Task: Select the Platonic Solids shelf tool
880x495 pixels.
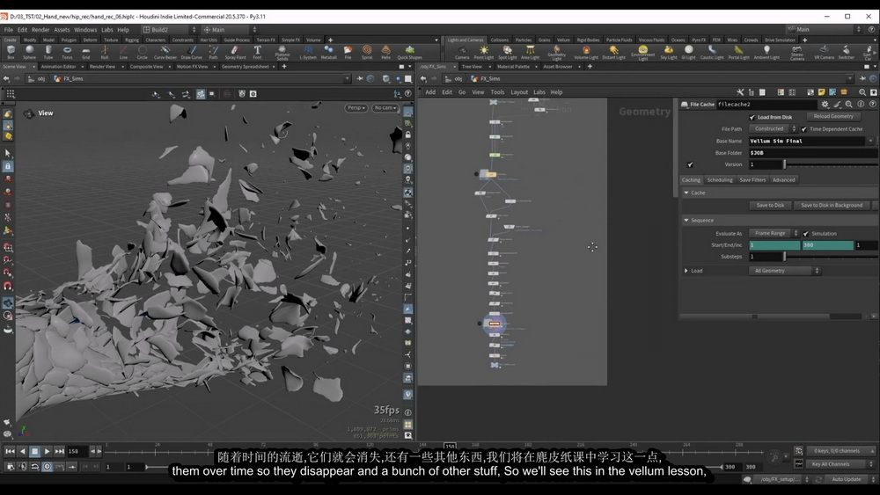Action: click(x=282, y=53)
